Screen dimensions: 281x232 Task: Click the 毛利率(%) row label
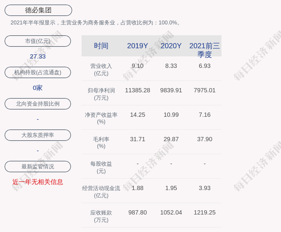pyautogui.click(x=101, y=143)
